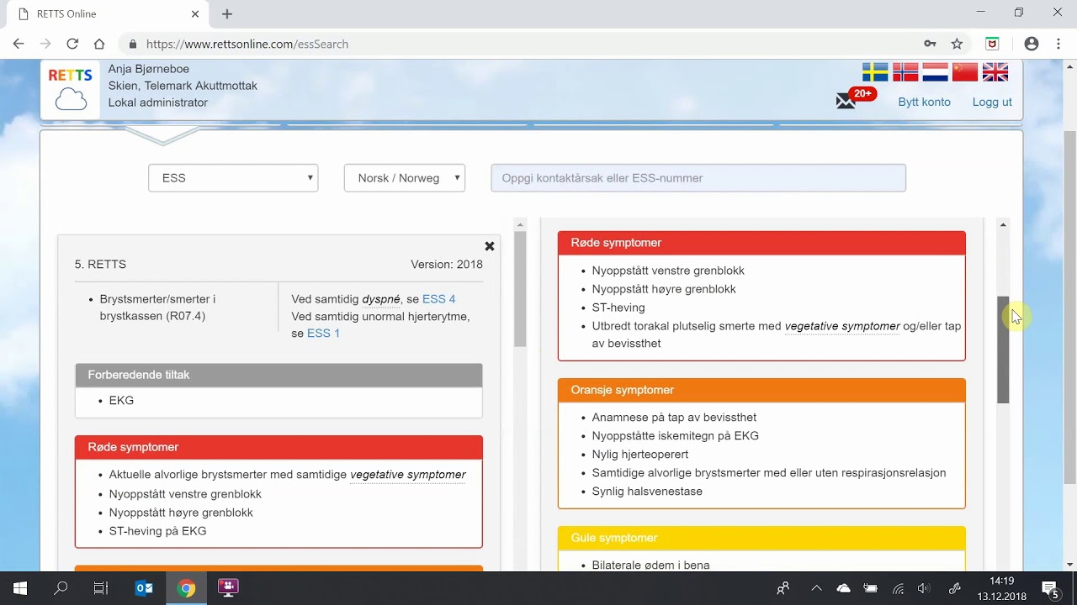The width and height of the screenshot is (1077, 605).
Task: Reload the current page
Action: point(72,44)
